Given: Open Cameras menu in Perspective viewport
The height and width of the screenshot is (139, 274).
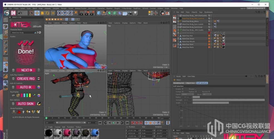Looking at the screenshot, I should point(56,23).
